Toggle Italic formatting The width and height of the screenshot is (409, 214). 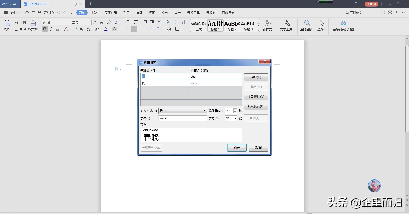click(51, 29)
